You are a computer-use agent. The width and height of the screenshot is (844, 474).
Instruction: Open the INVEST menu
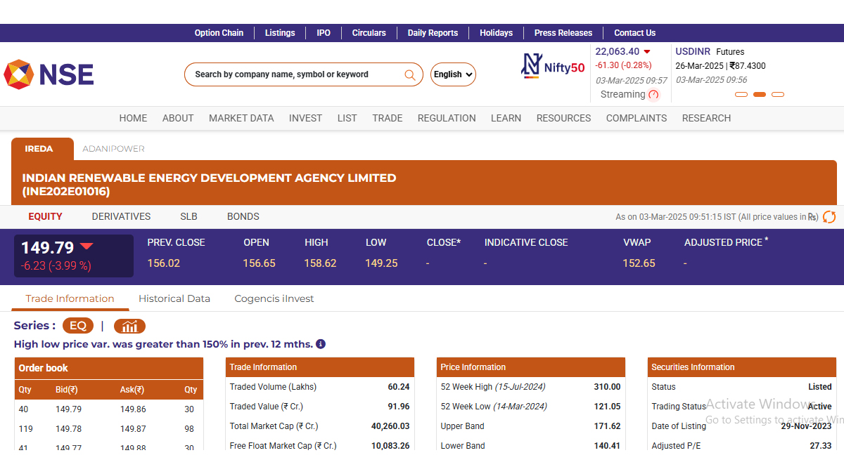tap(305, 118)
